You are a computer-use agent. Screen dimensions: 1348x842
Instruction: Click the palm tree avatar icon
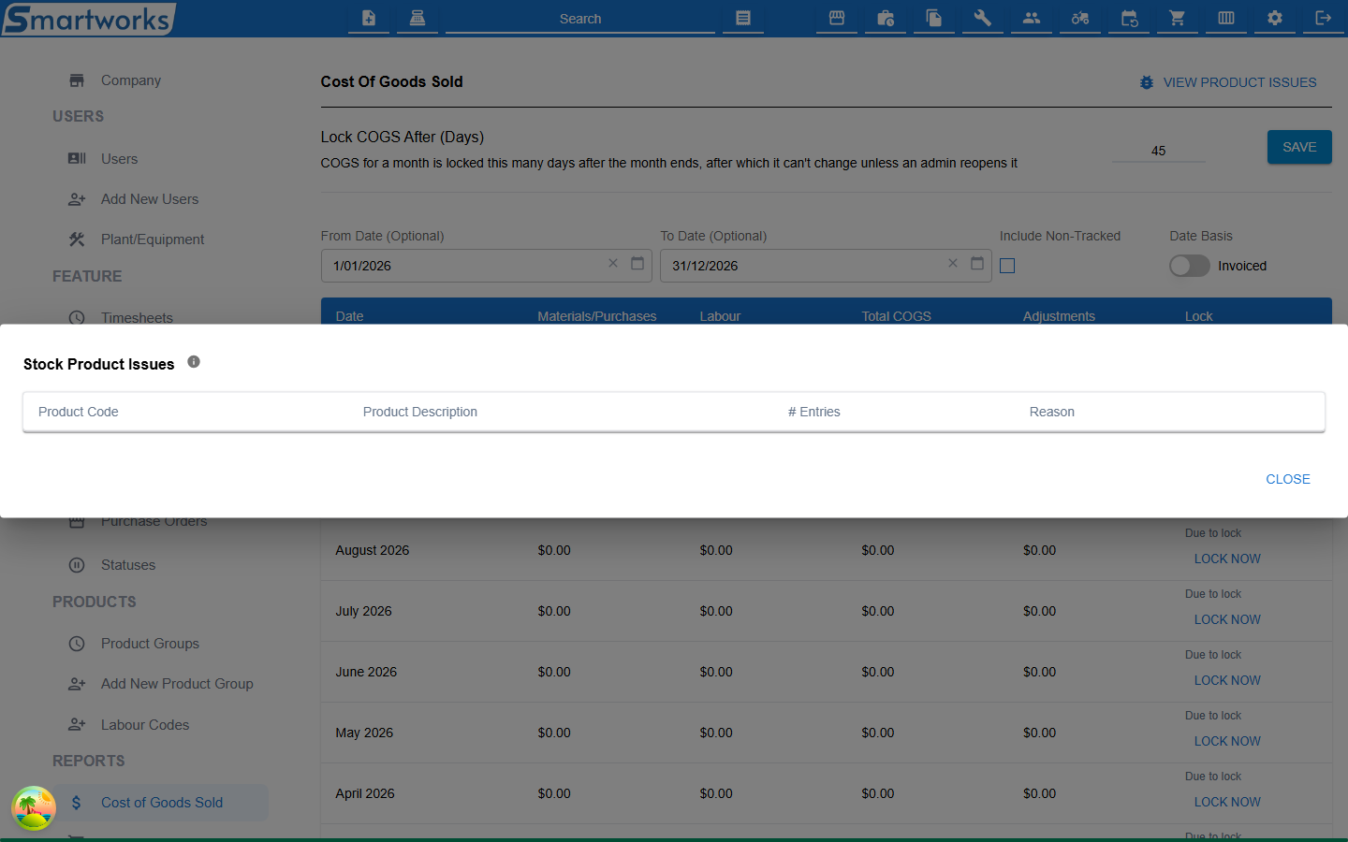pos(34,808)
